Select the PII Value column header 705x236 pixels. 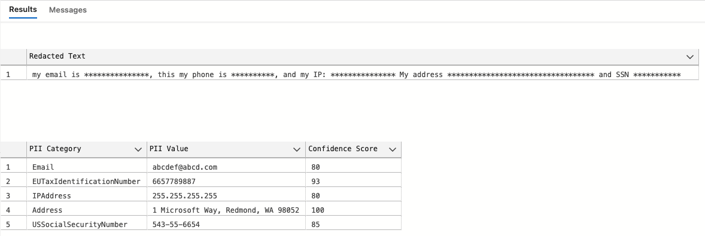click(x=226, y=149)
